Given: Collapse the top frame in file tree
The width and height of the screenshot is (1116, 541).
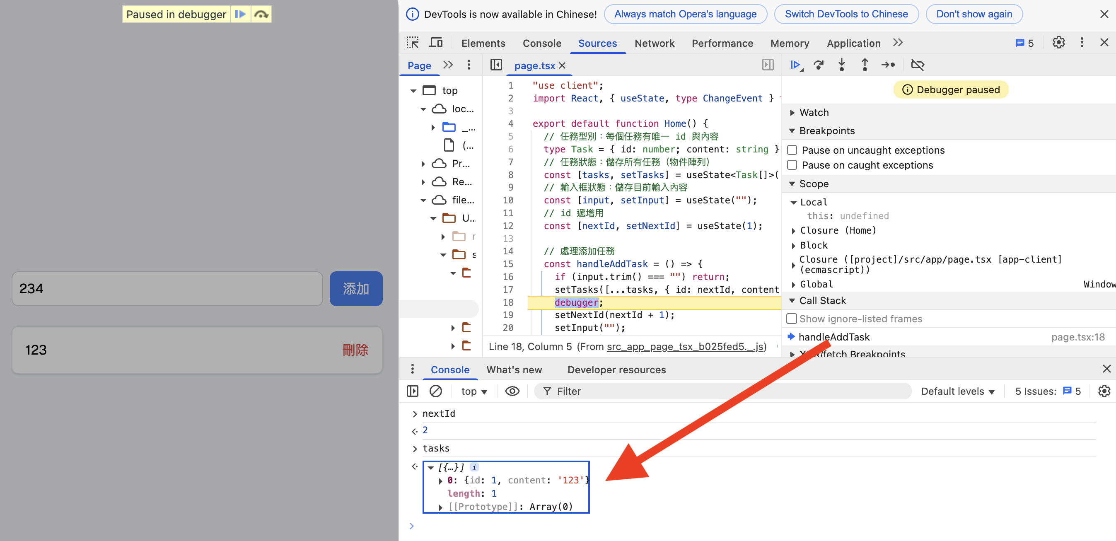Looking at the screenshot, I should coord(413,91).
